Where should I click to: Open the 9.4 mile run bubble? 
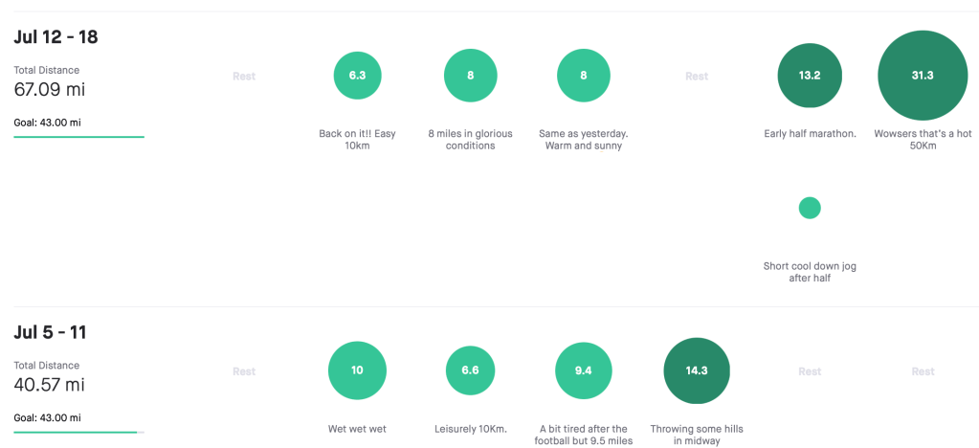(x=583, y=370)
